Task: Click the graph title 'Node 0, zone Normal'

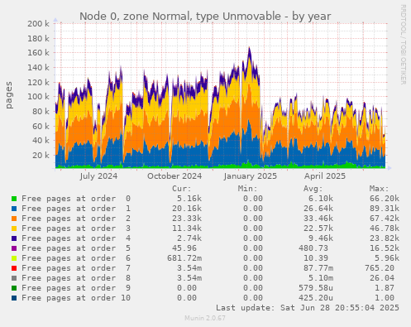Action: [x=205, y=17]
